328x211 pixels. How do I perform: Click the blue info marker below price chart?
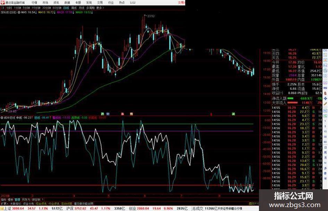[x=108, y=114]
